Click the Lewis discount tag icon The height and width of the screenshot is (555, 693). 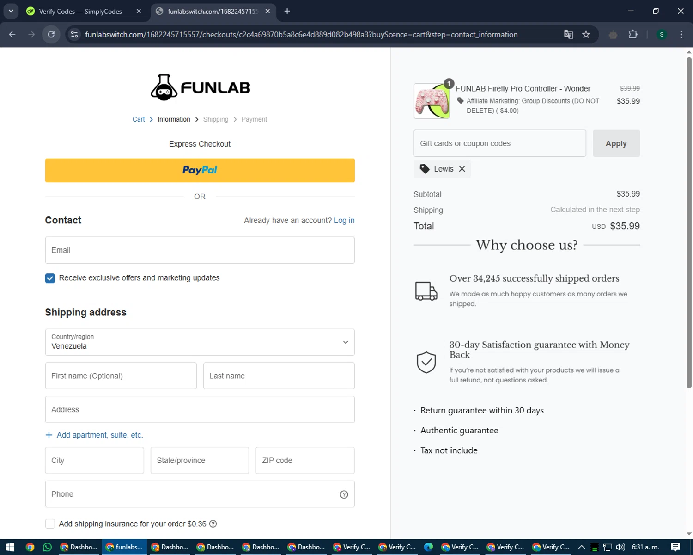tap(424, 169)
